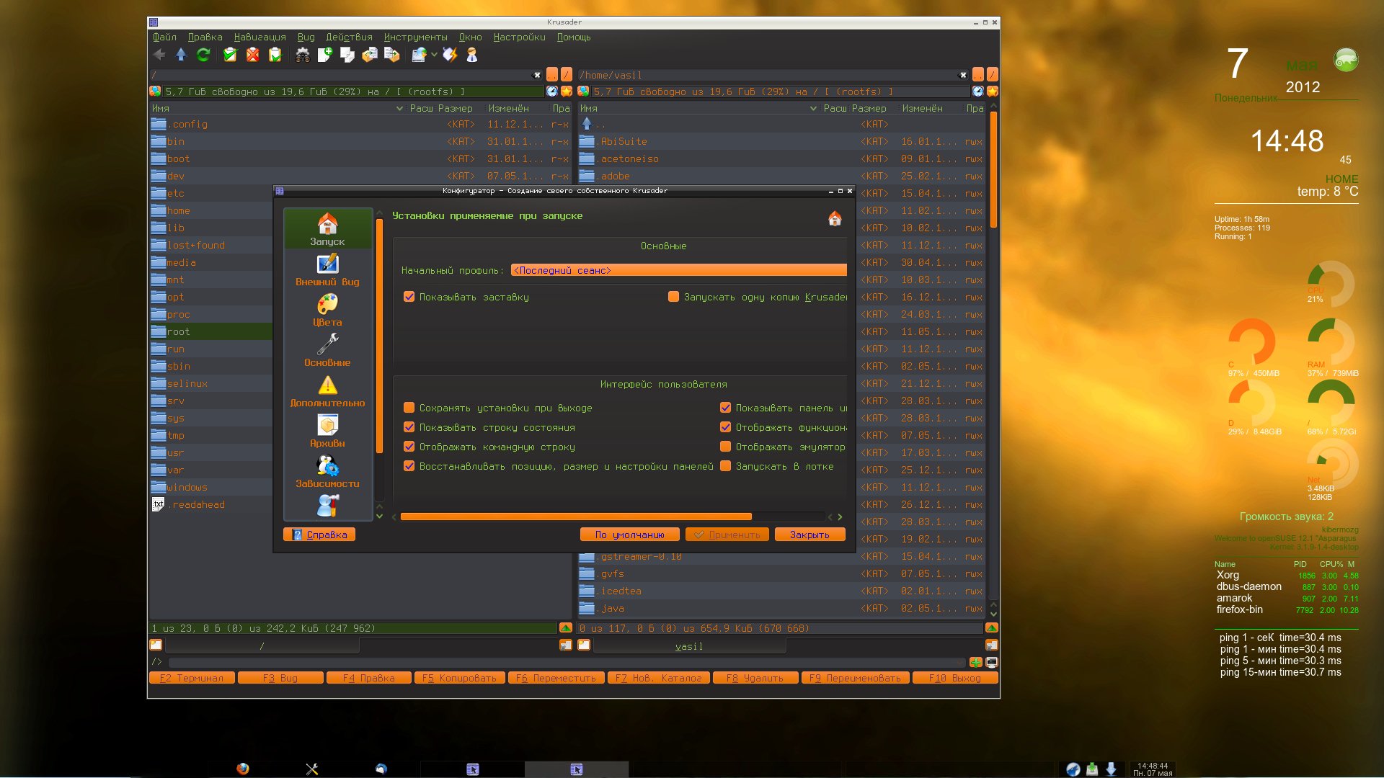
Task: Click the house icon in configurator header
Action: [x=835, y=219]
